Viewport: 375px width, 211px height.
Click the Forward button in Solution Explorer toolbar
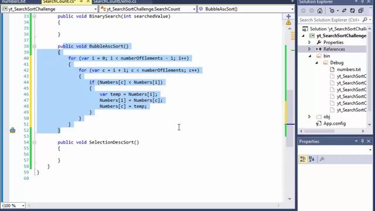pos(312,11)
